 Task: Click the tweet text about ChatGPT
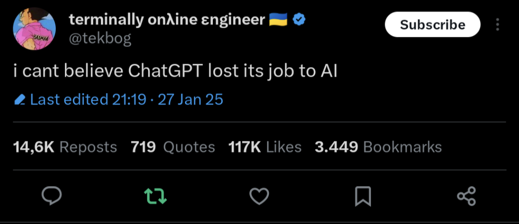pos(175,72)
